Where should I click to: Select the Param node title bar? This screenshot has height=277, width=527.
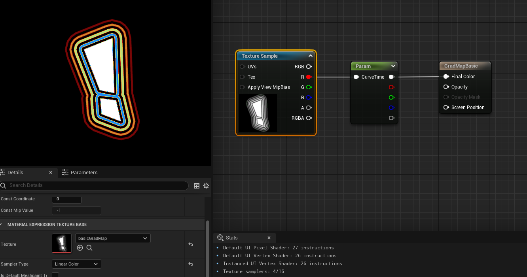point(374,66)
